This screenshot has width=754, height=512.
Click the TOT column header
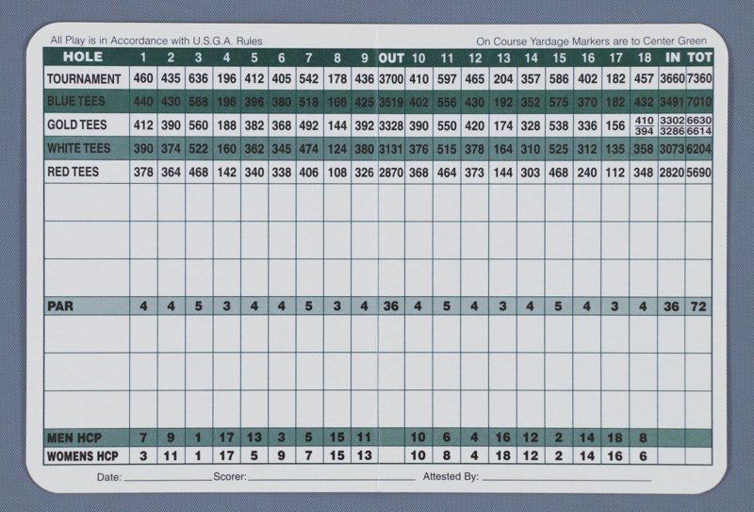click(x=699, y=58)
